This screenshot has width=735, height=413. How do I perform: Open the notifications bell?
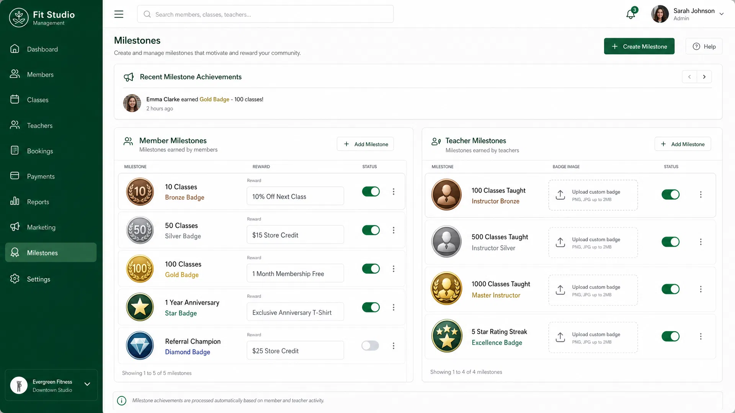630,14
